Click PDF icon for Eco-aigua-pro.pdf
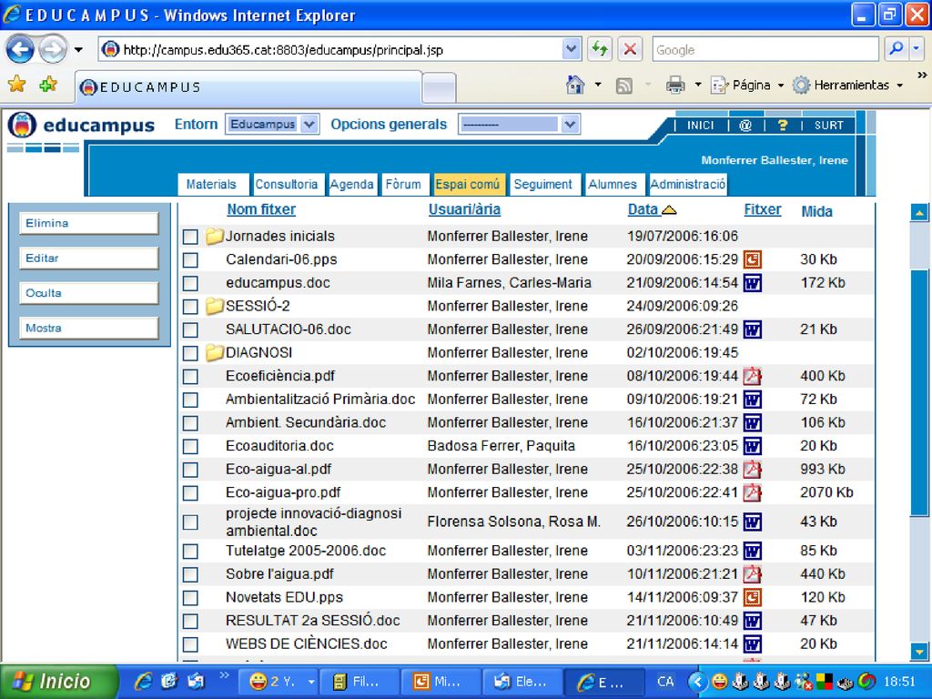Screen dimensions: 932x699 click(x=753, y=492)
